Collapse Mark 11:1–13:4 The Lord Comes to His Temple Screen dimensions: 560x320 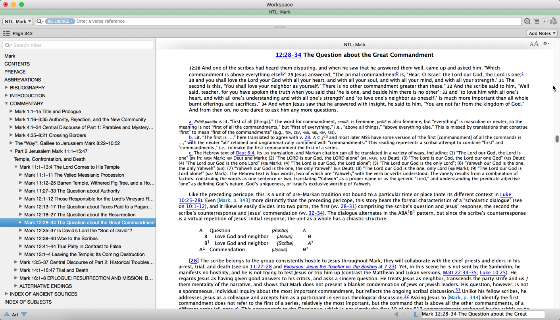tap(16, 167)
